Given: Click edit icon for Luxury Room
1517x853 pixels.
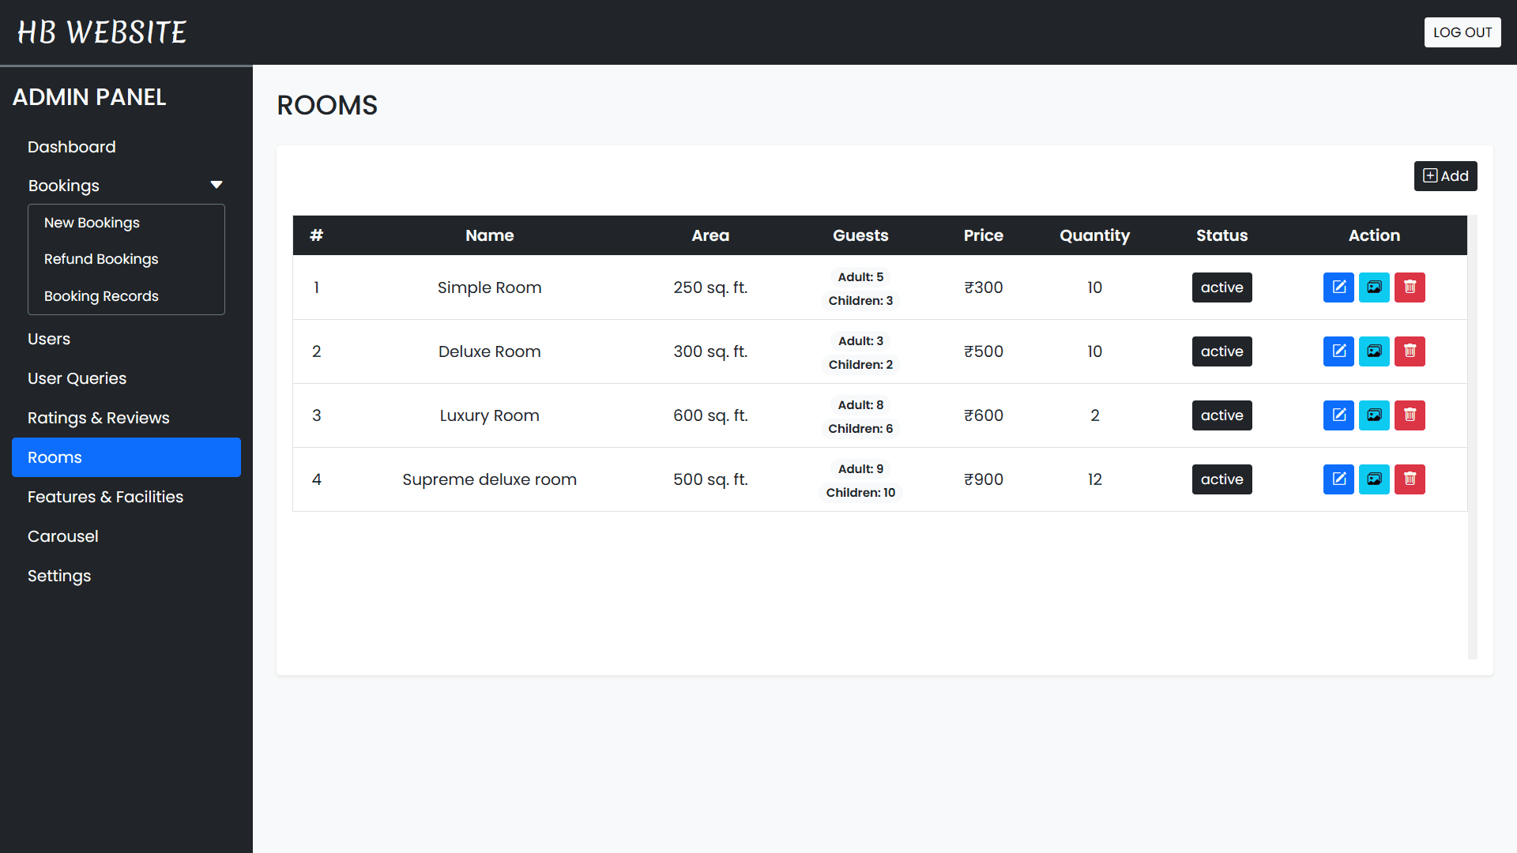Looking at the screenshot, I should (1338, 415).
